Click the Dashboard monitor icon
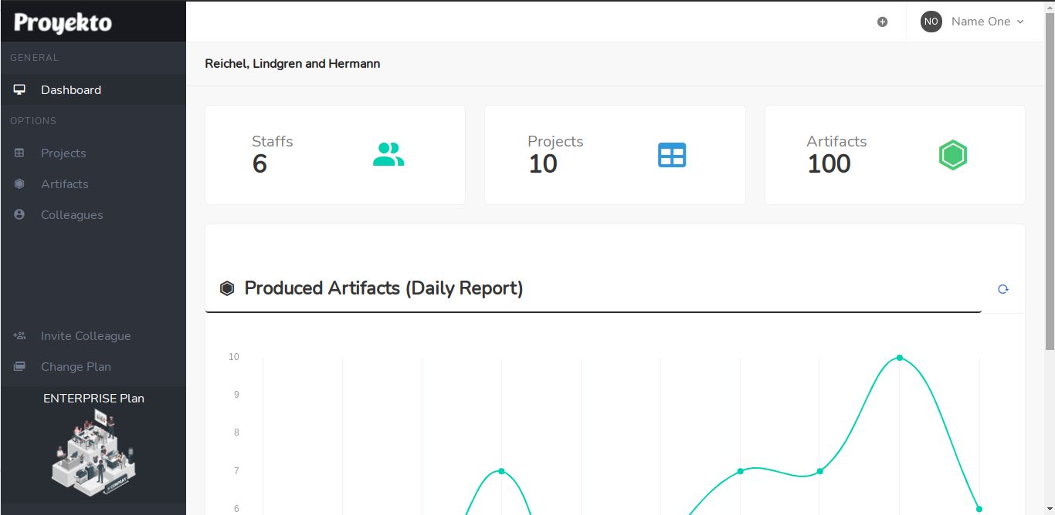 pos(20,89)
